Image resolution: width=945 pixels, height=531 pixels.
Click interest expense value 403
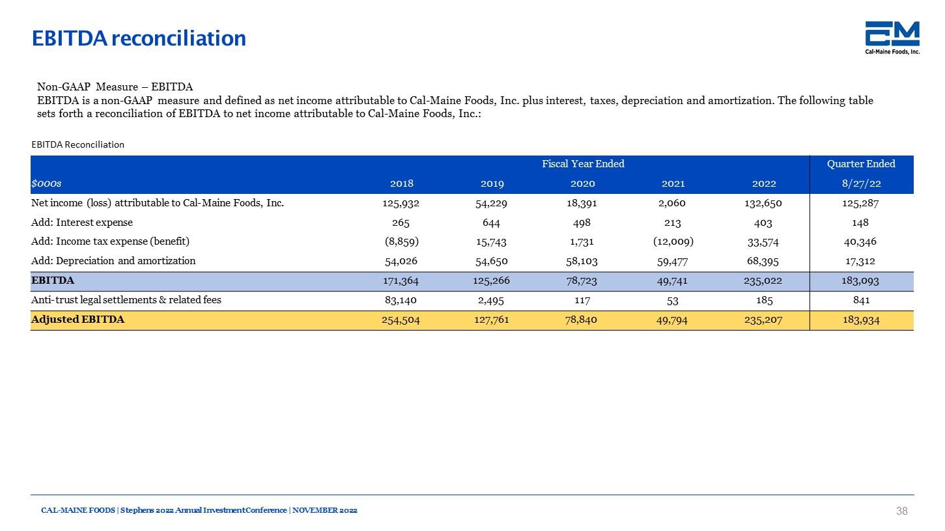[x=763, y=223]
